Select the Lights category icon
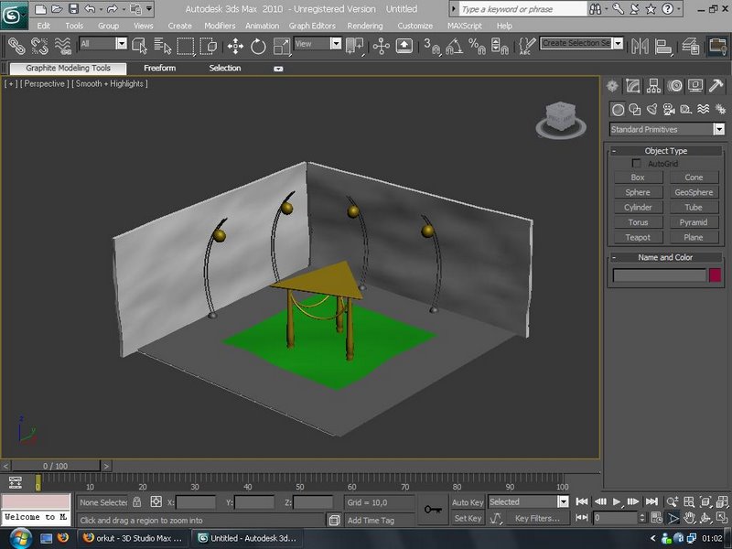Viewport: 732px width, 549px height. pyautogui.click(x=651, y=109)
